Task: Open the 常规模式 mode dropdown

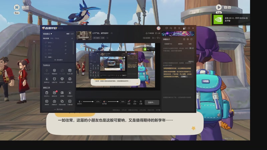Action: pyautogui.click(x=47, y=34)
